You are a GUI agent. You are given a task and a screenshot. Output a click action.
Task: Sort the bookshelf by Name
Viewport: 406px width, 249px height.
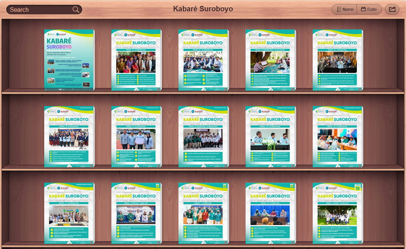pyautogui.click(x=344, y=10)
